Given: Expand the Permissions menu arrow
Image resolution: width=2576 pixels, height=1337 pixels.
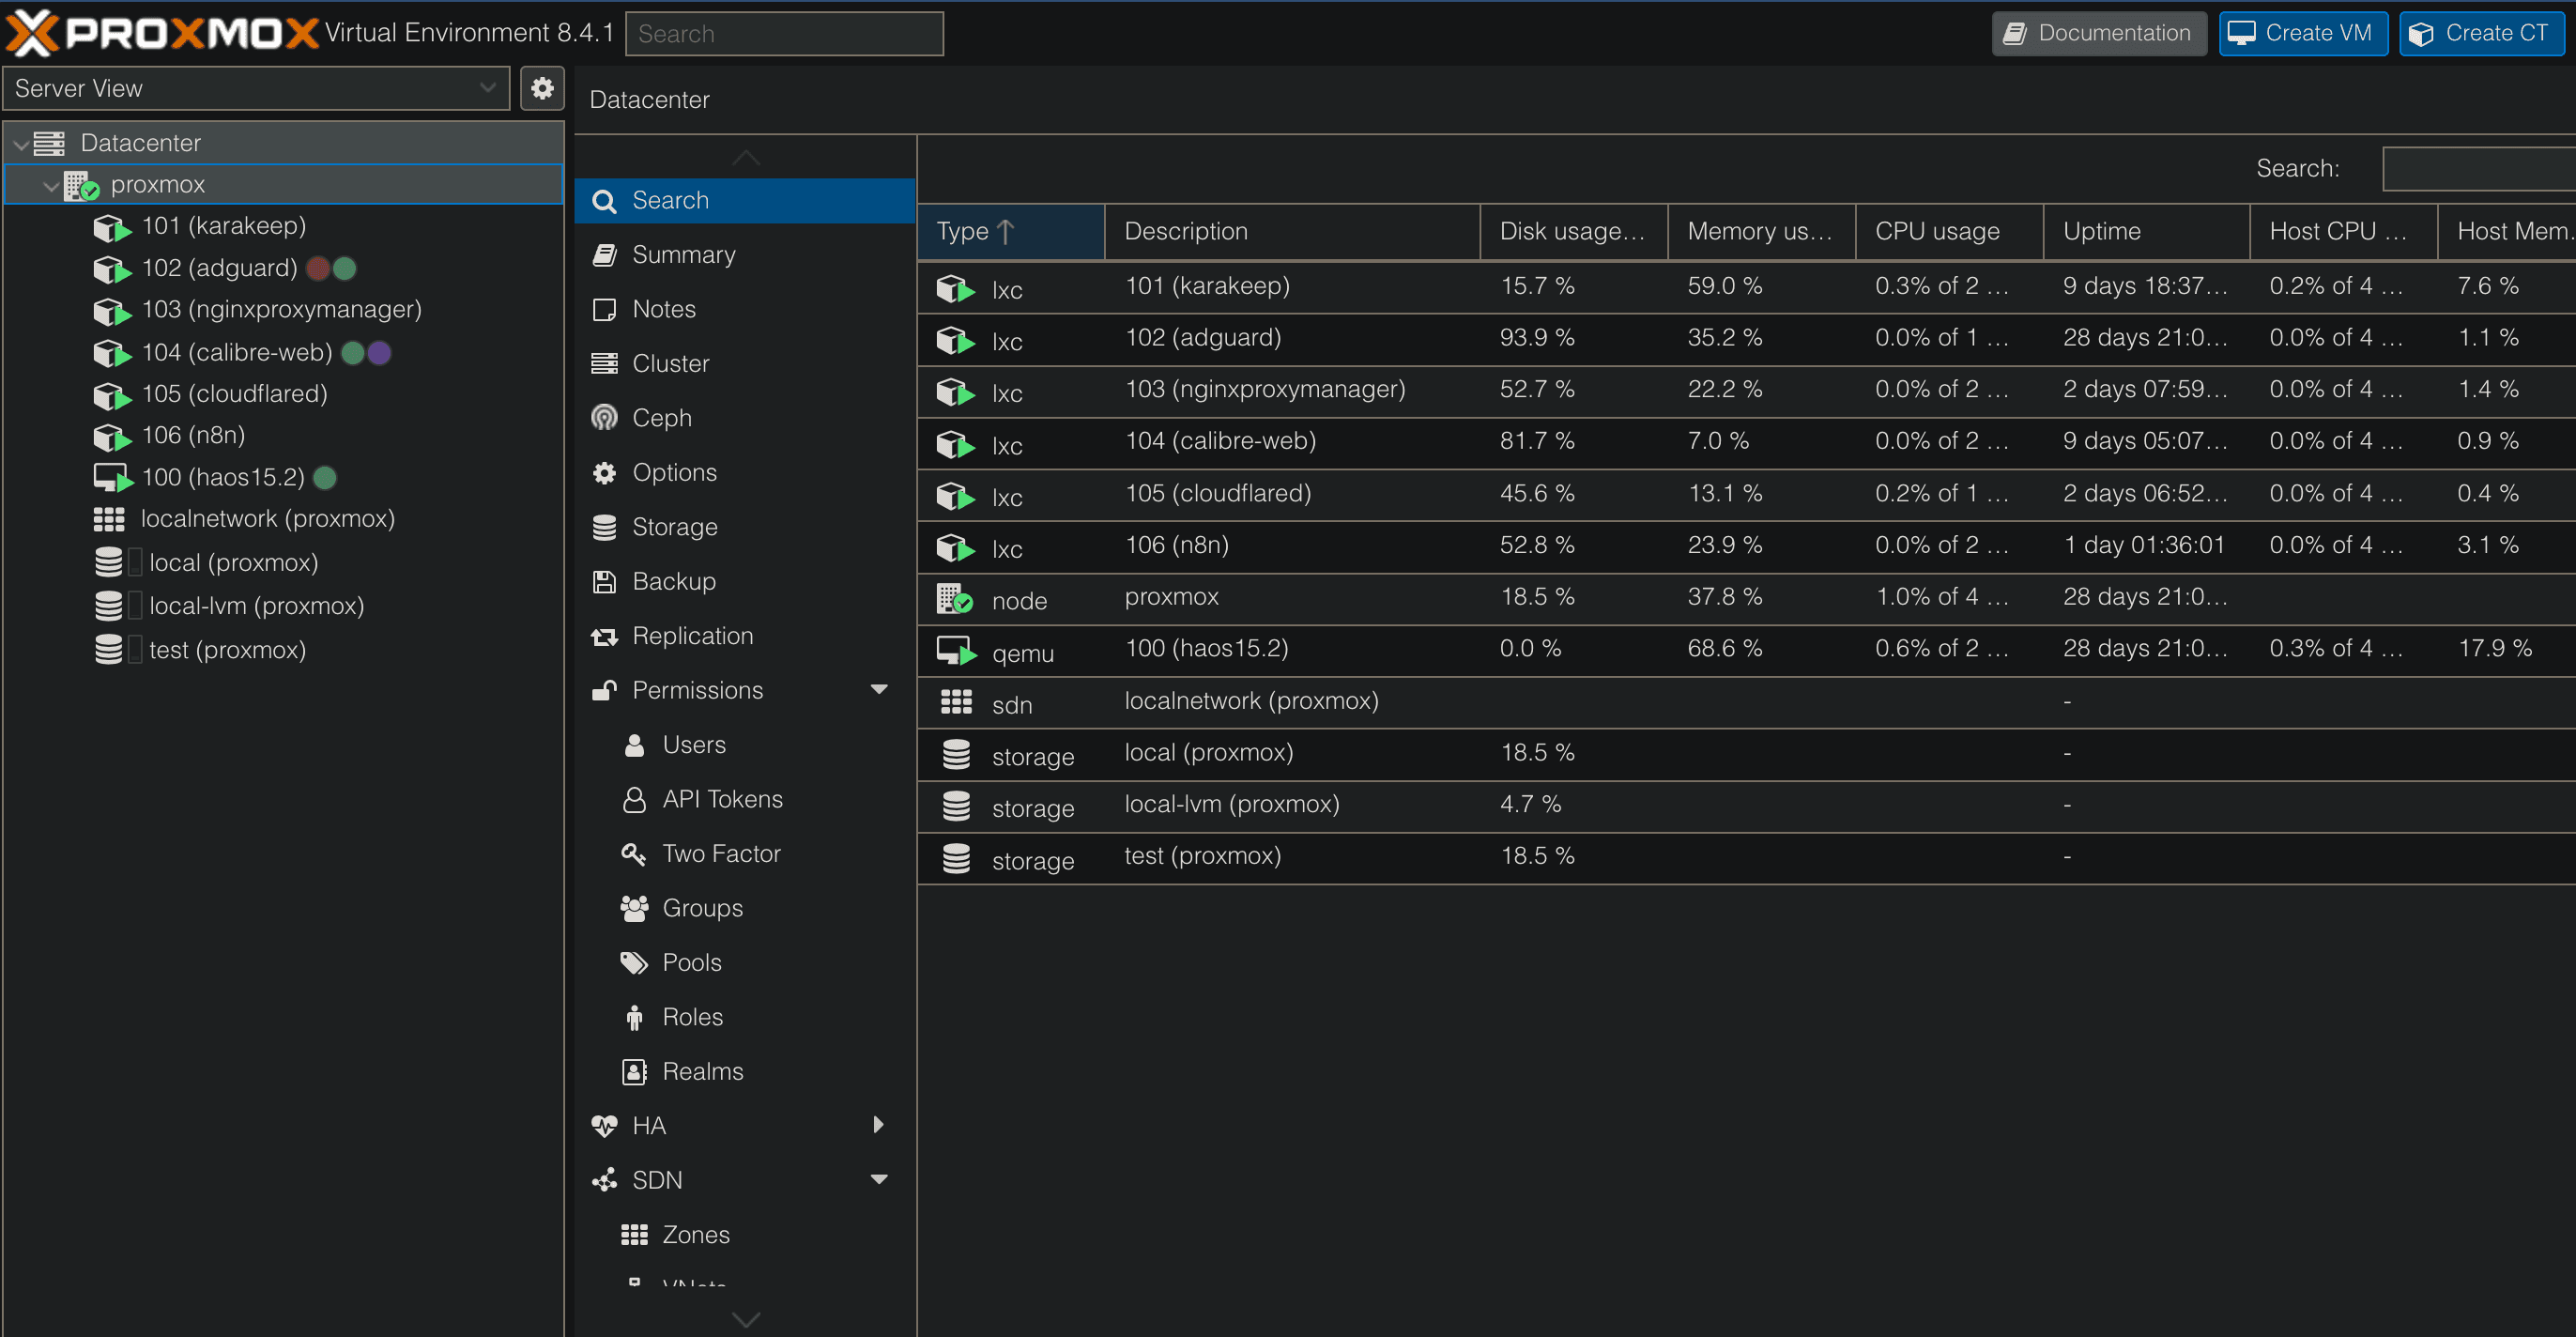Looking at the screenshot, I should pos(879,690).
